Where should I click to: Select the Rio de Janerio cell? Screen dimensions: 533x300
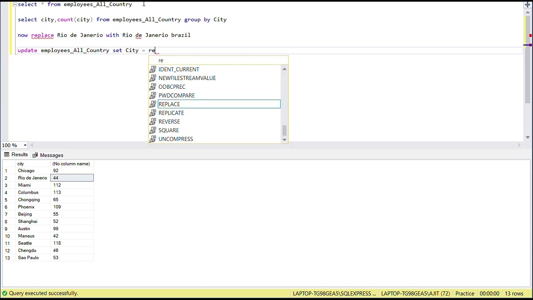point(33,178)
